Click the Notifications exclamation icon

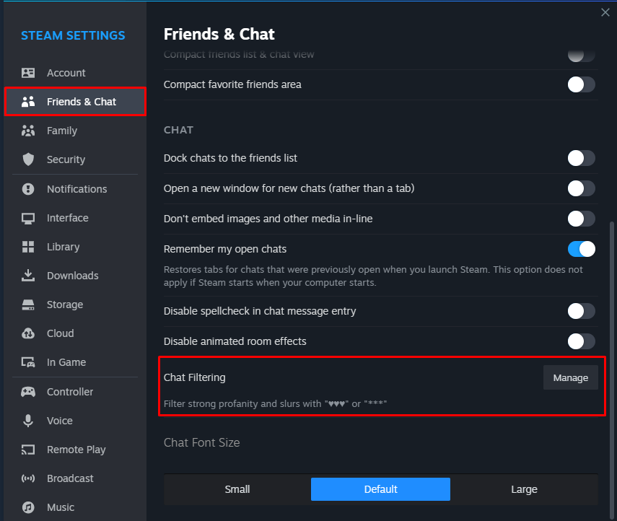click(x=28, y=189)
